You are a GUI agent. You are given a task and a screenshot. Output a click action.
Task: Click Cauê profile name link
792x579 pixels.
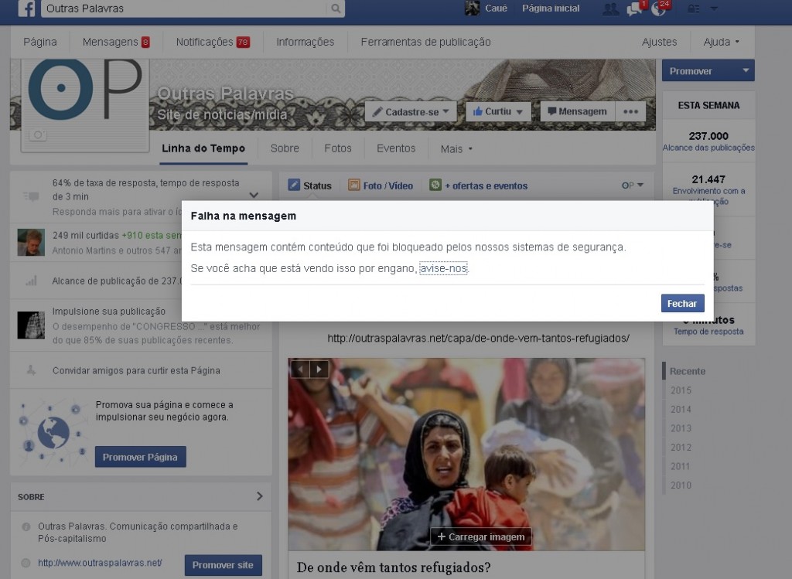(496, 9)
